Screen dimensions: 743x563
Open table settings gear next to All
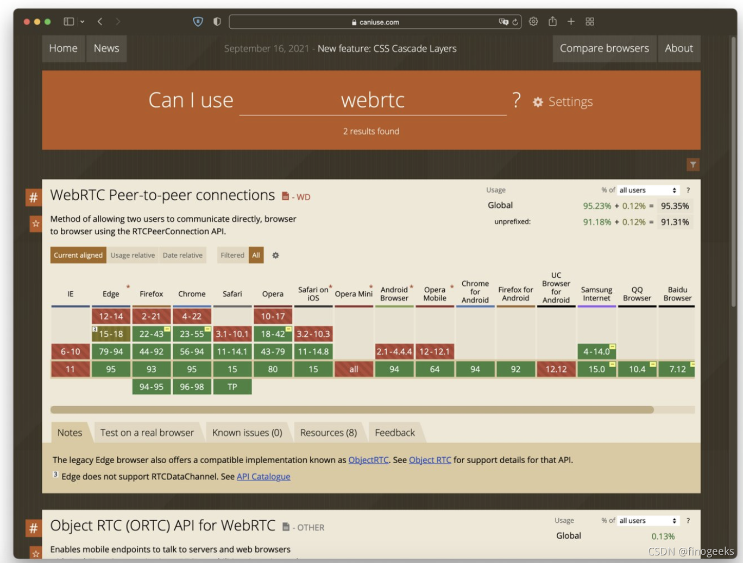276,255
